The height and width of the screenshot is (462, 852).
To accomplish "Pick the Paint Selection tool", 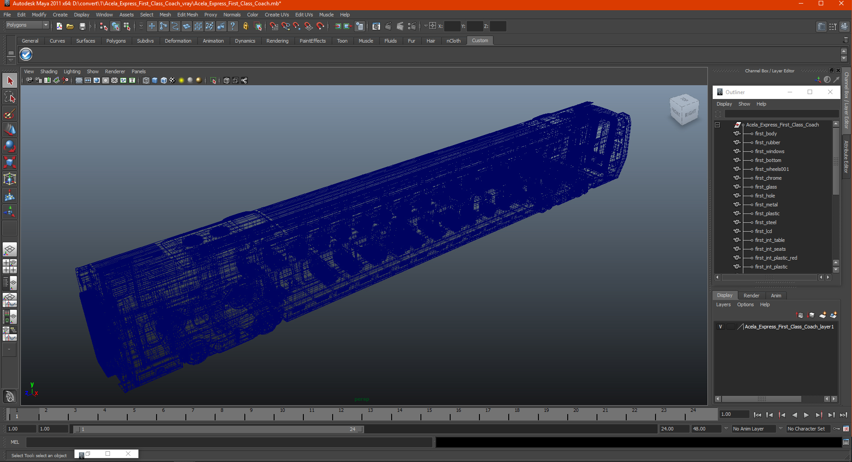I will (x=10, y=114).
